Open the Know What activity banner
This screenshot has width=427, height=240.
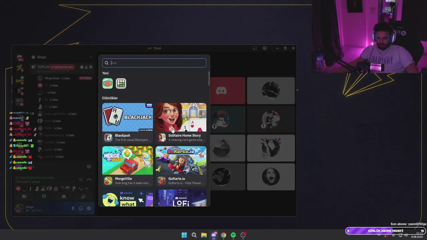point(127,198)
